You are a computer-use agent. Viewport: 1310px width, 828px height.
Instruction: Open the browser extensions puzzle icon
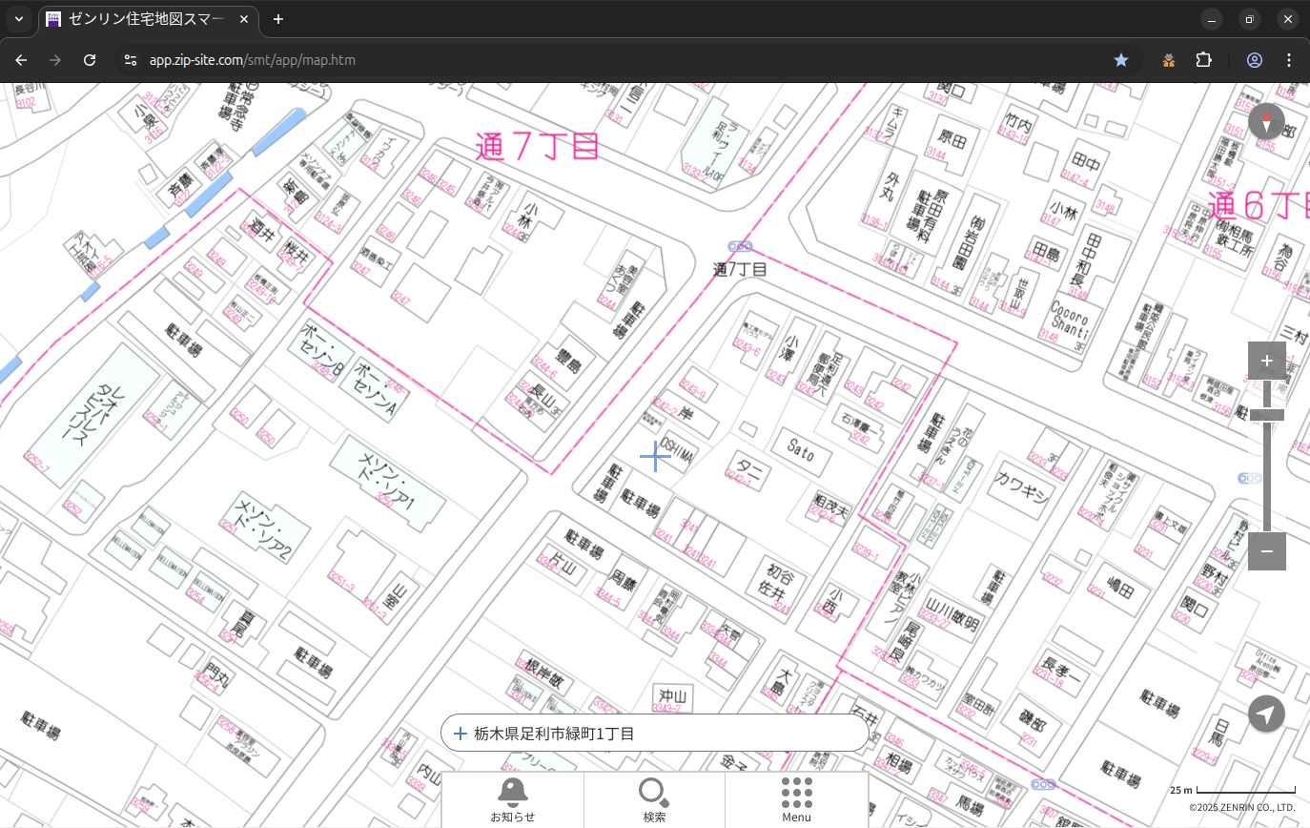(x=1204, y=60)
